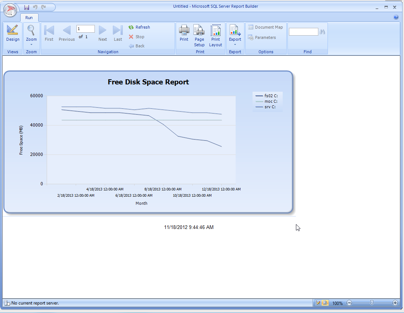Screen dimensions: 404x313
Task: Click the Find text box
Action: click(303, 32)
